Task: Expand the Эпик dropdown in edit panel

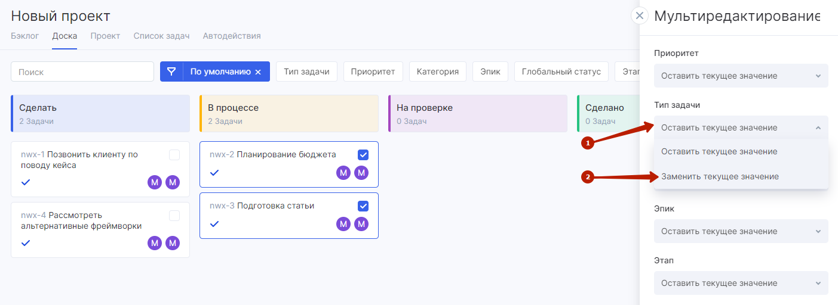Action: pyautogui.click(x=741, y=231)
